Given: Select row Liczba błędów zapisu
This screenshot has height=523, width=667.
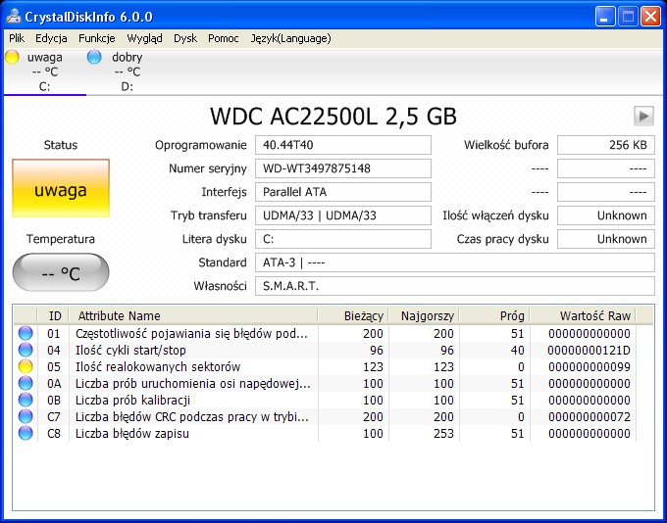Looking at the screenshot, I should (325, 433).
